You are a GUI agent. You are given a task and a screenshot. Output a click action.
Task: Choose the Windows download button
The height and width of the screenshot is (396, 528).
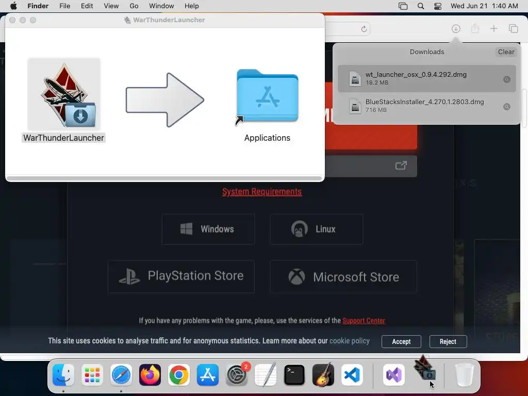click(x=208, y=229)
